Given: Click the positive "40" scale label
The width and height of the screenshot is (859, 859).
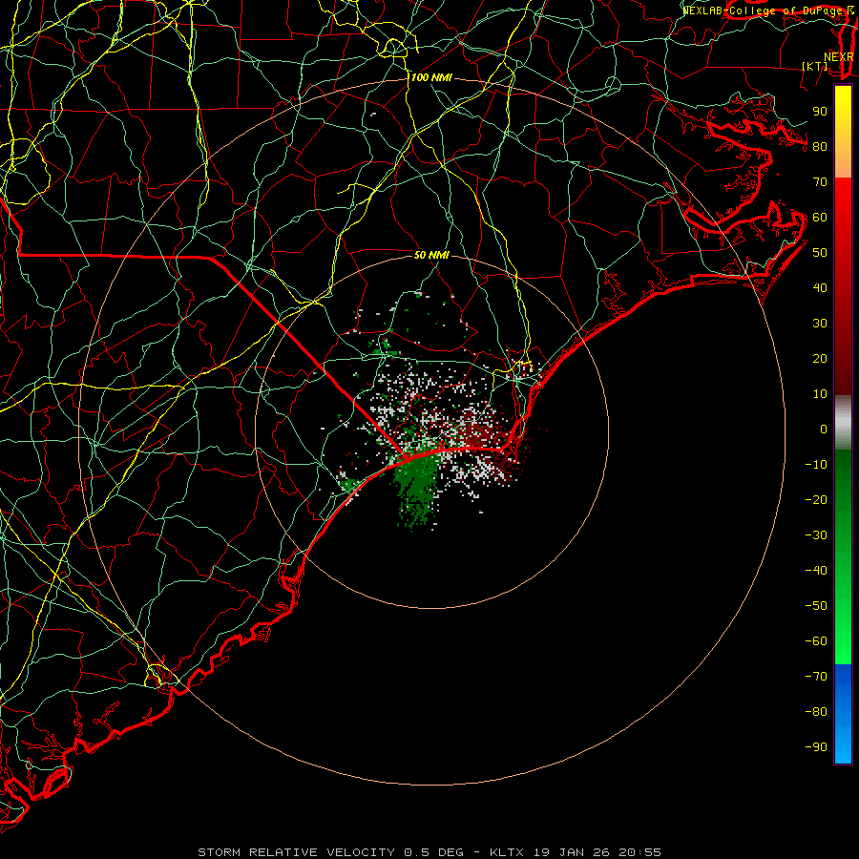Looking at the screenshot, I should click(x=820, y=287).
